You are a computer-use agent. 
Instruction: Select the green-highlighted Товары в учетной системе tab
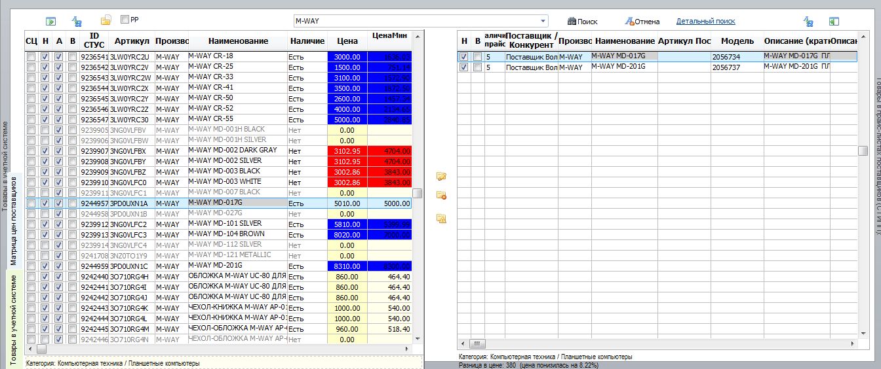tap(14, 319)
